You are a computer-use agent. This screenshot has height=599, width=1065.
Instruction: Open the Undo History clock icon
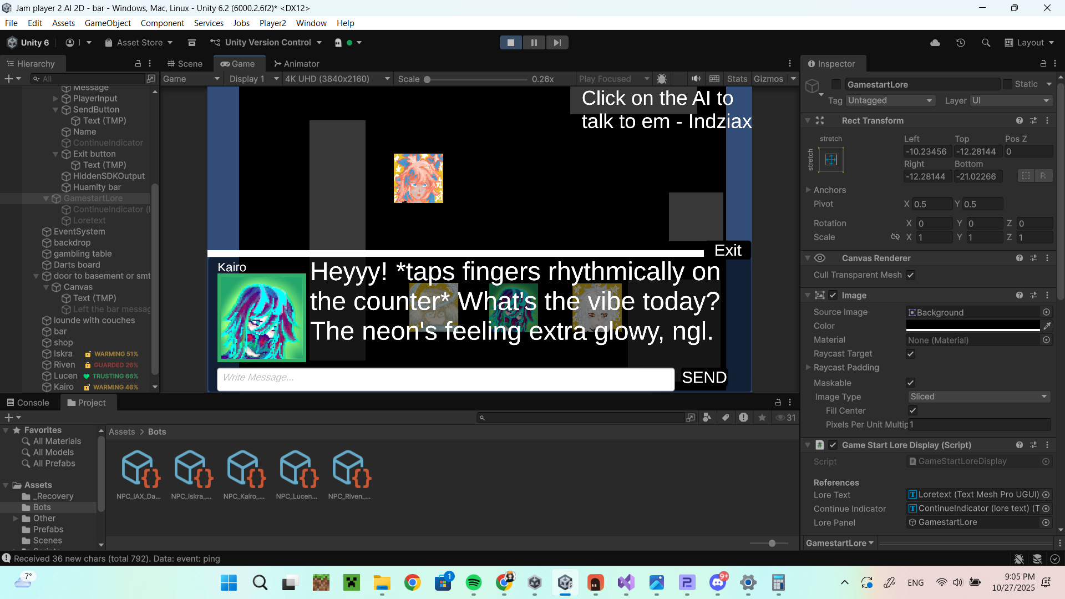(x=961, y=43)
